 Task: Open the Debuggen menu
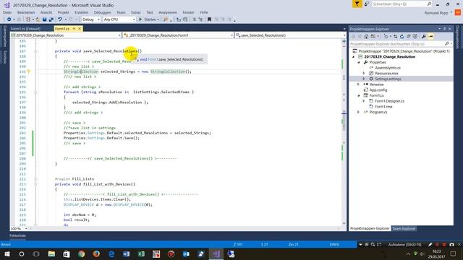(103, 12)
